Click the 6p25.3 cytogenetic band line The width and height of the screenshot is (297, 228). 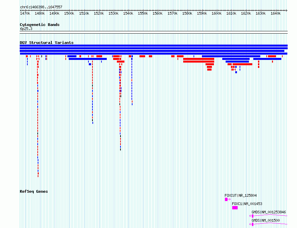point(154,32)
